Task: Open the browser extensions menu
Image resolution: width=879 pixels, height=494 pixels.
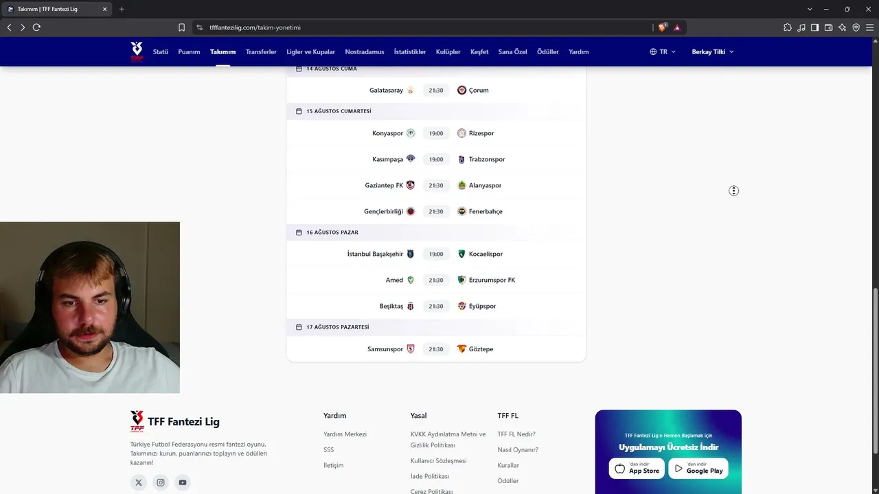Action: pyautogui.click(x=788, y=27)
